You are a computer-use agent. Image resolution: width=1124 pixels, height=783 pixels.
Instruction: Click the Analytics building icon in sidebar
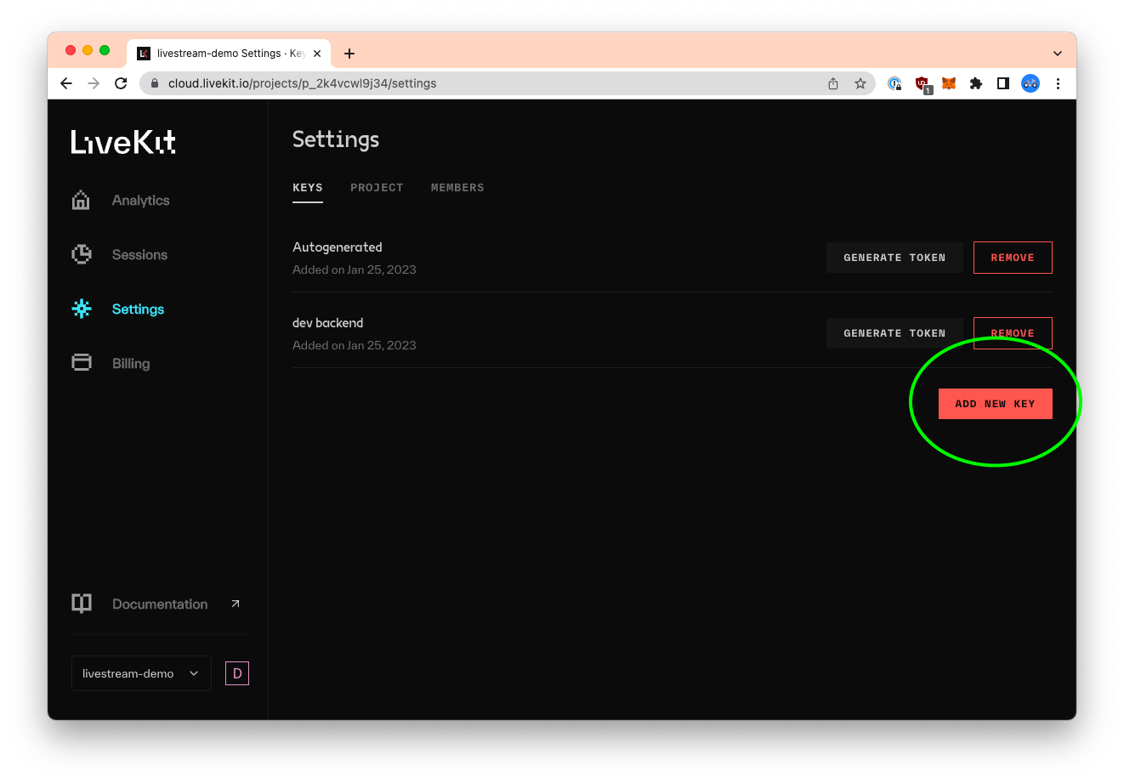tap(81, 201)
